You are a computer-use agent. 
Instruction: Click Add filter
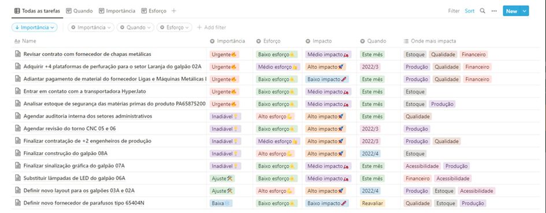click(x=211, y=27)
